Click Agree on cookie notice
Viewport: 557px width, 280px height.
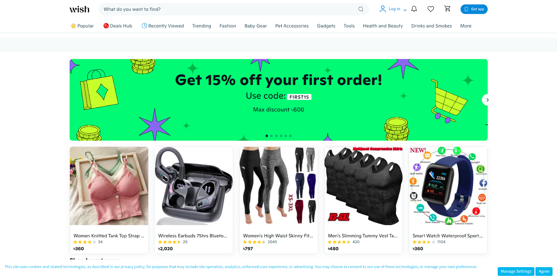coord(544,271)
